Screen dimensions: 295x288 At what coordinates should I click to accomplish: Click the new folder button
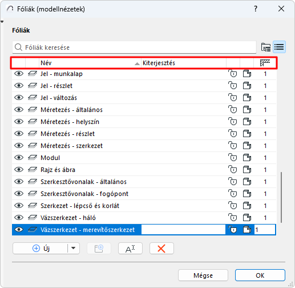pos(99,249)
